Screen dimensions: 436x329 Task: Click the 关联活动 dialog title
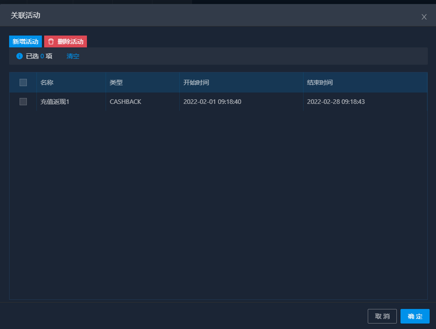click(25, 15)
